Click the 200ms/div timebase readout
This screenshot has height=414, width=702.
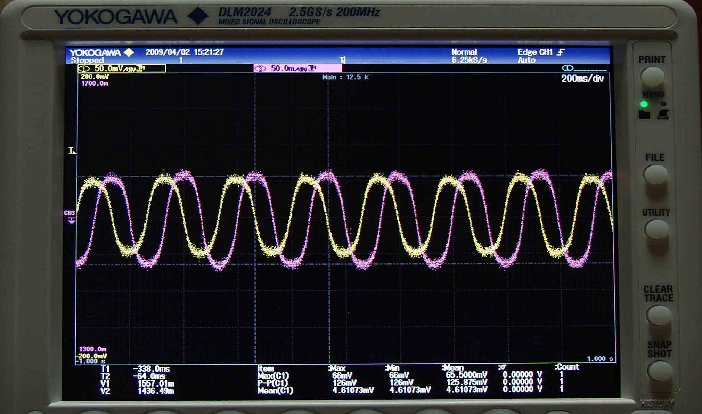coord(582,79)
